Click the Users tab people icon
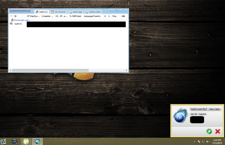This screenshot has height=145, width=225. coord(37,12)
